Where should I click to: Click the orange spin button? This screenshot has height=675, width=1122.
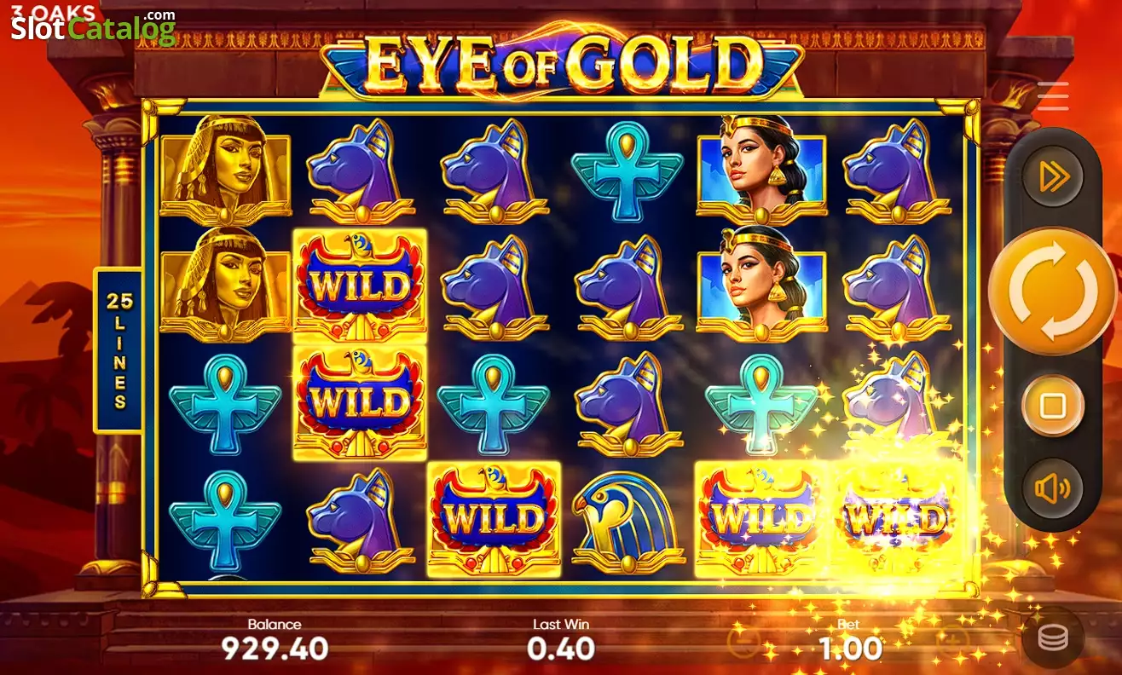coord(1052,292)
